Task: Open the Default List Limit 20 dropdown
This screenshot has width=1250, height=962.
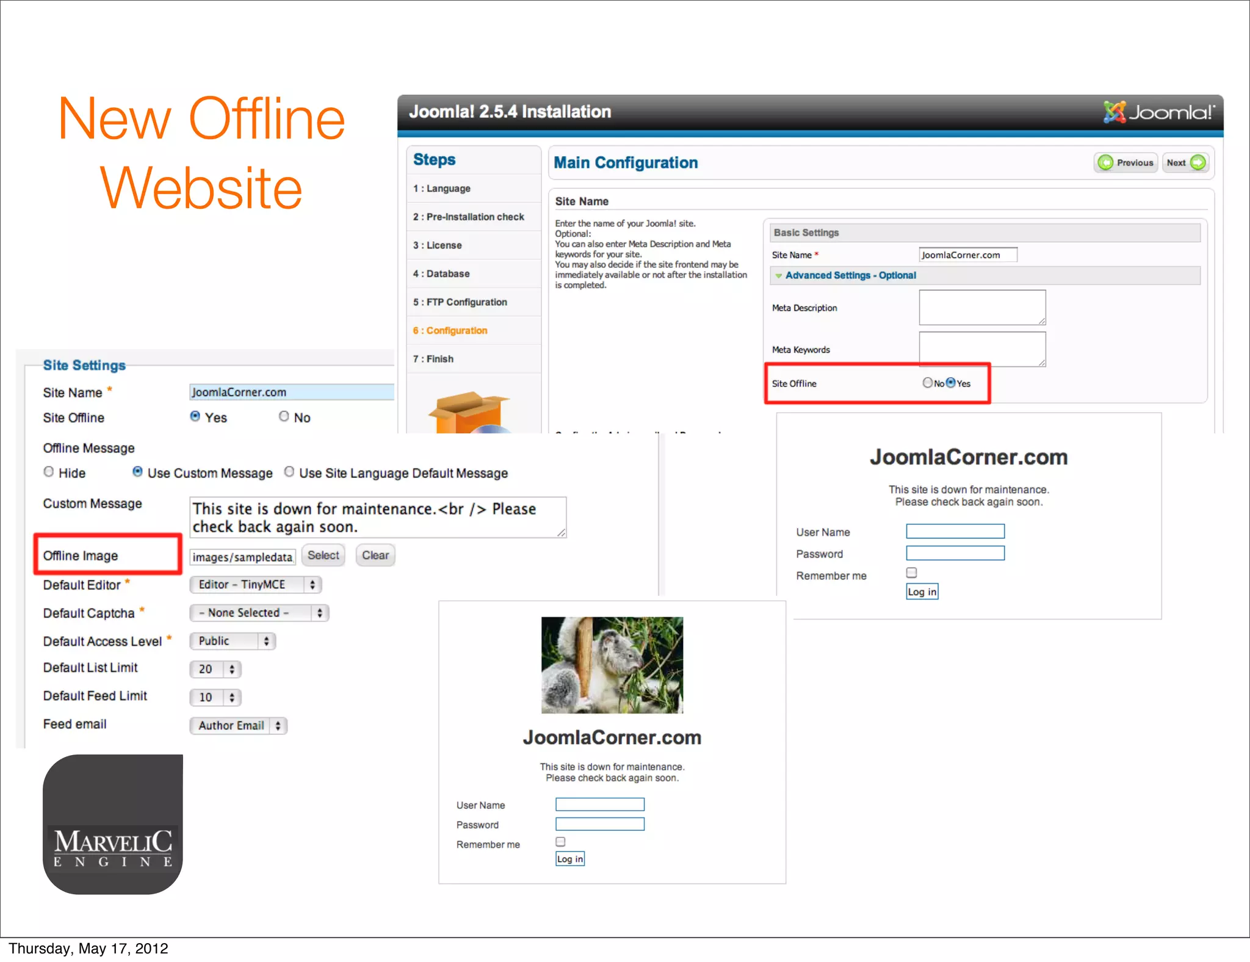Action: [215, 669]
